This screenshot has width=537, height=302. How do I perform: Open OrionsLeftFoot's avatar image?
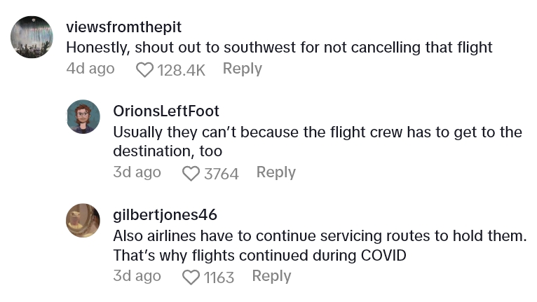[83, 117]
